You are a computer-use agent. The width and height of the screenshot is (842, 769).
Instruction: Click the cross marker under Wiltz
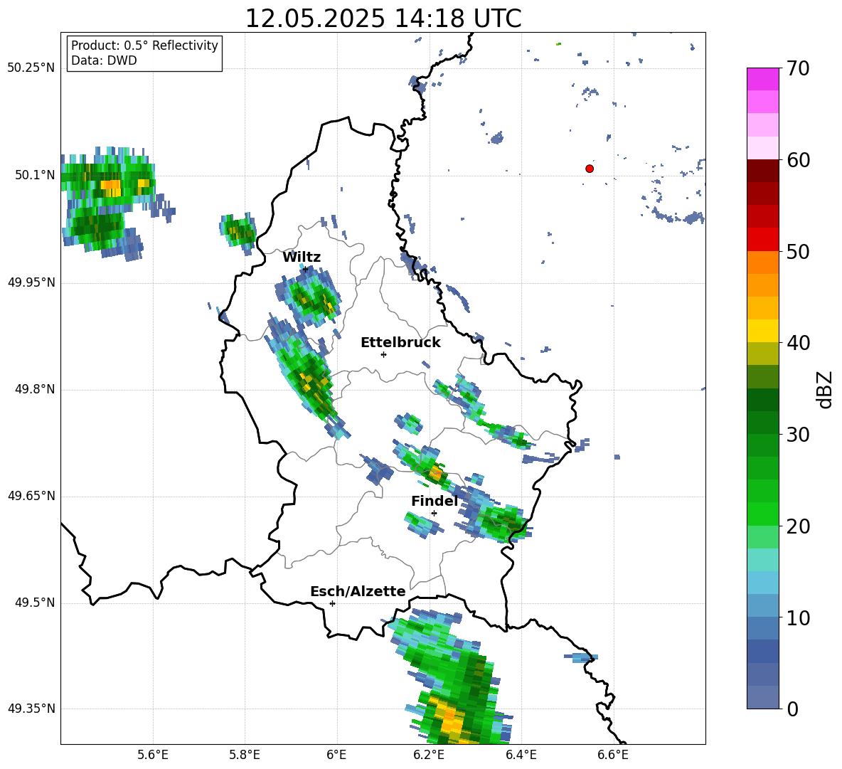tap(305, 269)
